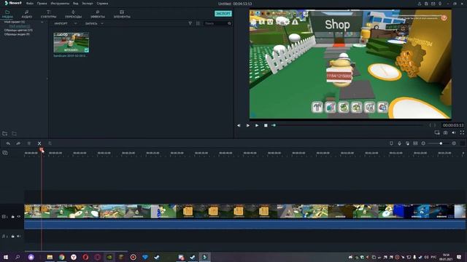Select the imported video thumbnail
467x262 pixels.
point(72,42)
